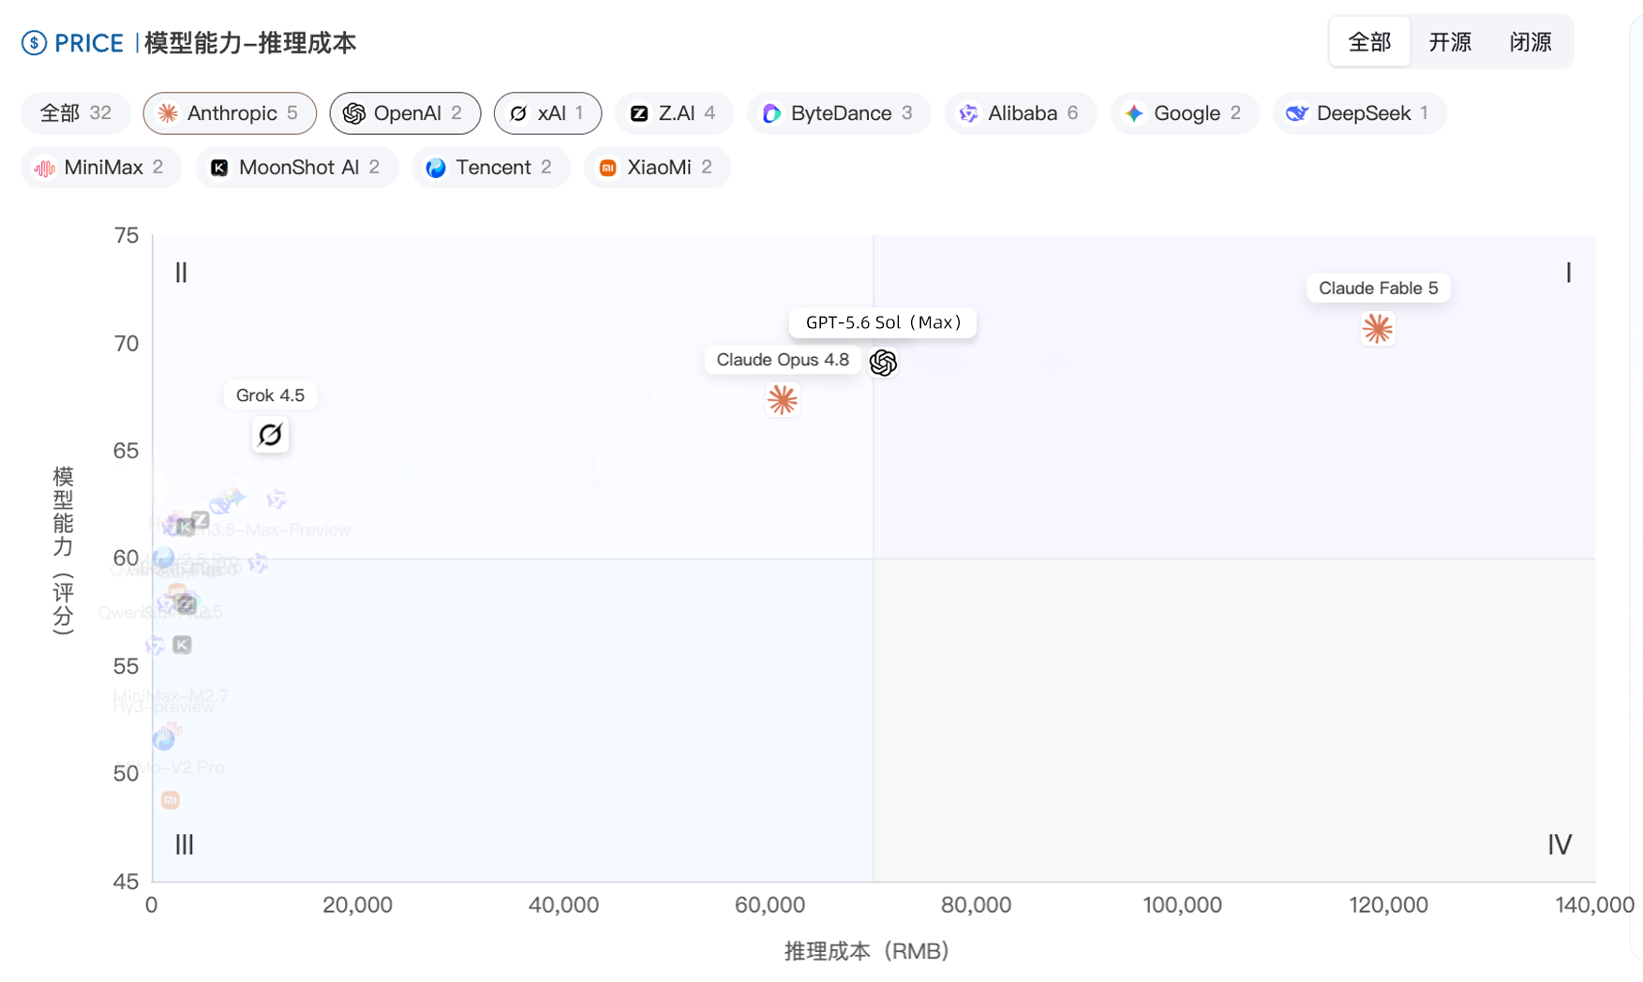Image resolution: width=1643 pixels, height=982 pixels.
Task: Click the faded XiaoMi marker below score 50
Action: pos(170,800)
